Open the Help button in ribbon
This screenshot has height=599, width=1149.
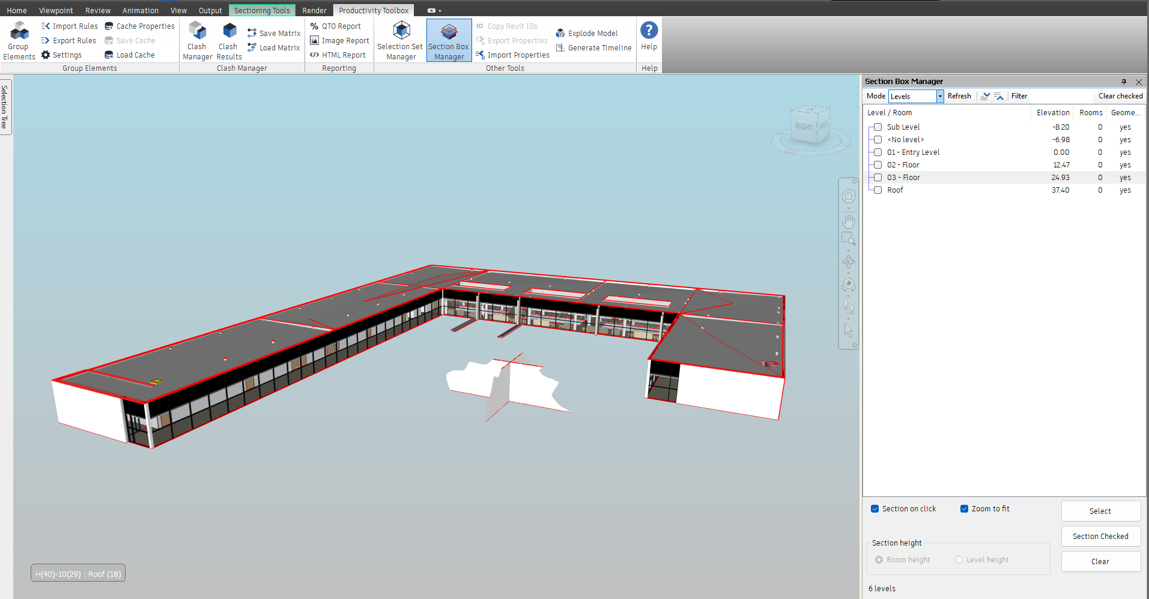click(x=649, y=36)
